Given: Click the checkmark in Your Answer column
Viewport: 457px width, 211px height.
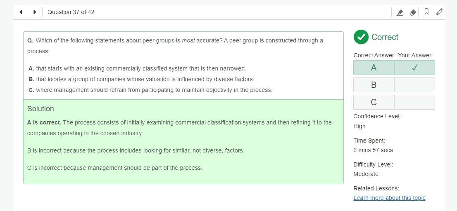Looking at the screenshot, I should [414, 68].
